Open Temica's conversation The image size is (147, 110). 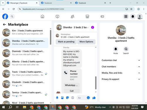pos(25,94)
